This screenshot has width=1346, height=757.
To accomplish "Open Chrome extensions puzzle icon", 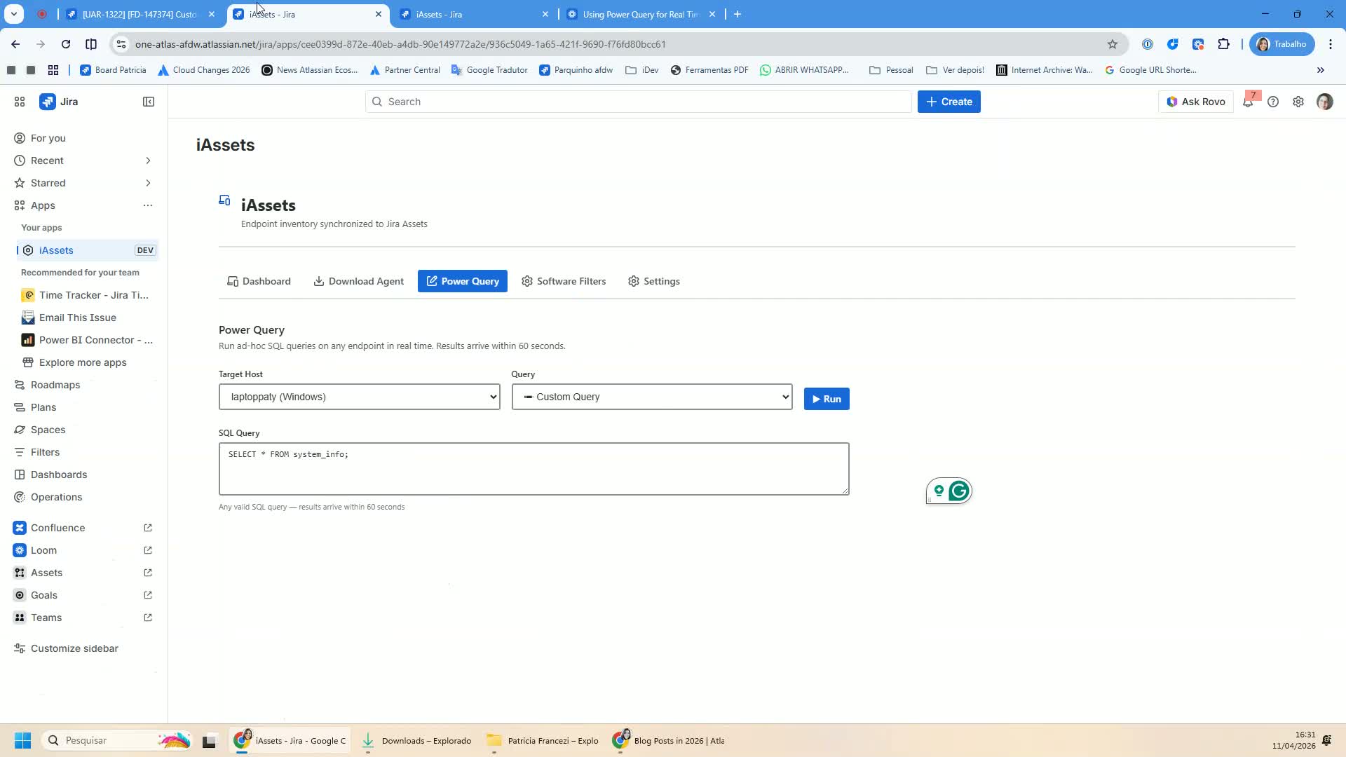I will click(x=1223, y=44).
